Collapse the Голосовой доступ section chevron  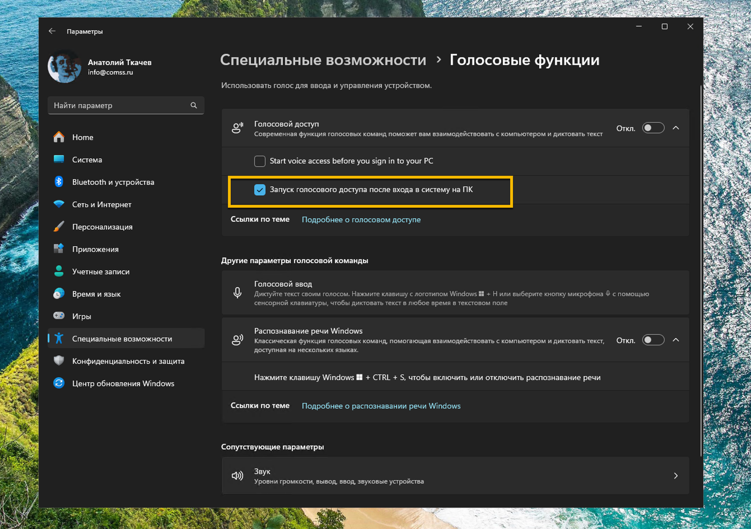[676, 128]
